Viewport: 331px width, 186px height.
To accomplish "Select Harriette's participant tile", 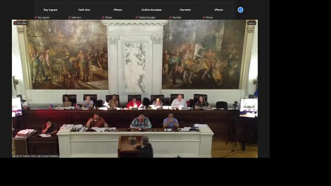I will [x=185, y=10].
